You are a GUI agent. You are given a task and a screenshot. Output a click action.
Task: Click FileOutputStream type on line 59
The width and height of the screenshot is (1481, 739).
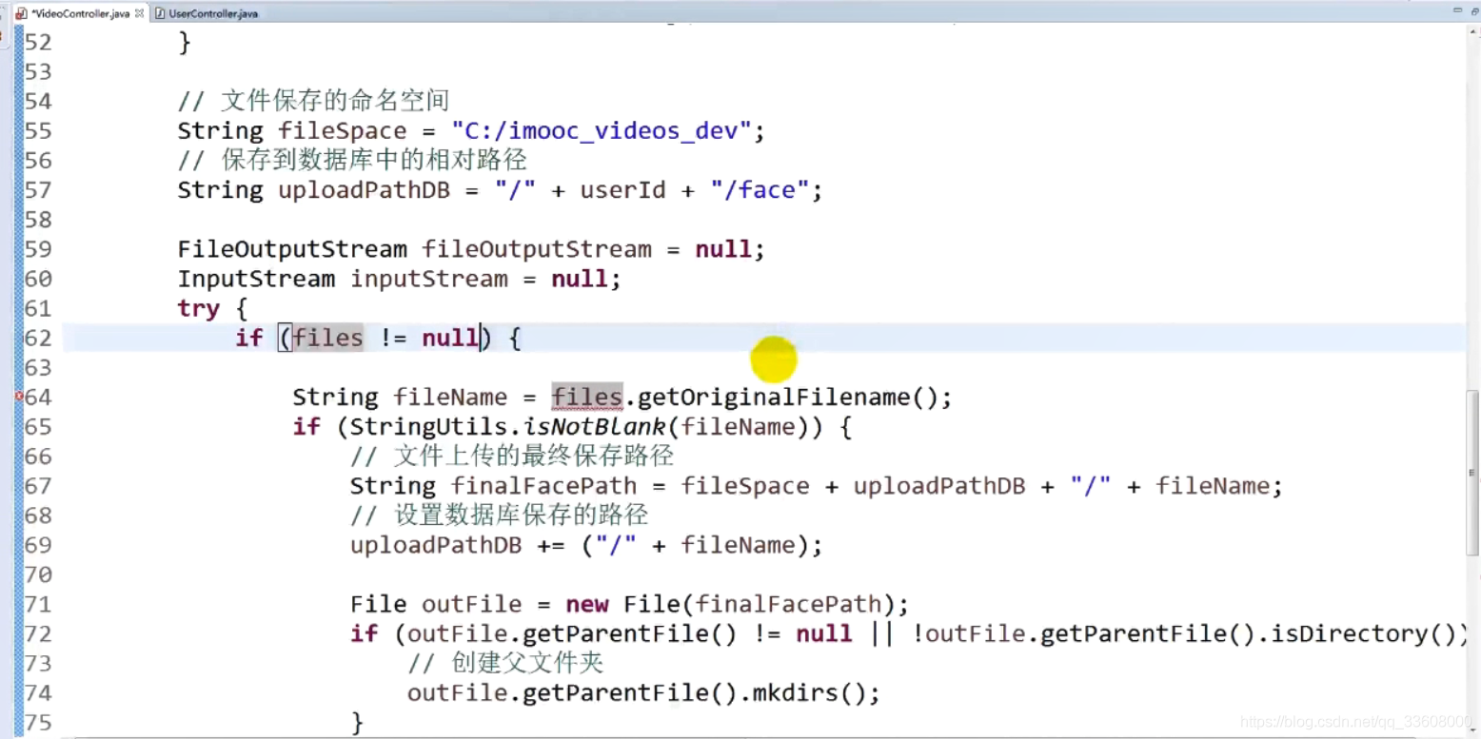(292, 249)
